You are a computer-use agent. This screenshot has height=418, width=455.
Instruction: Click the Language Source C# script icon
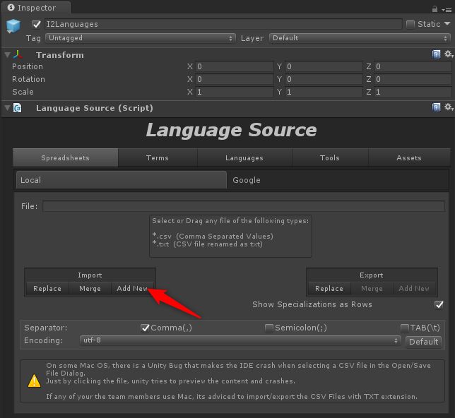tap(18, 108)
